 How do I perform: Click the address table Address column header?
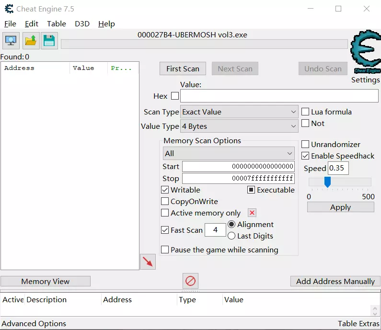[139, 299]
